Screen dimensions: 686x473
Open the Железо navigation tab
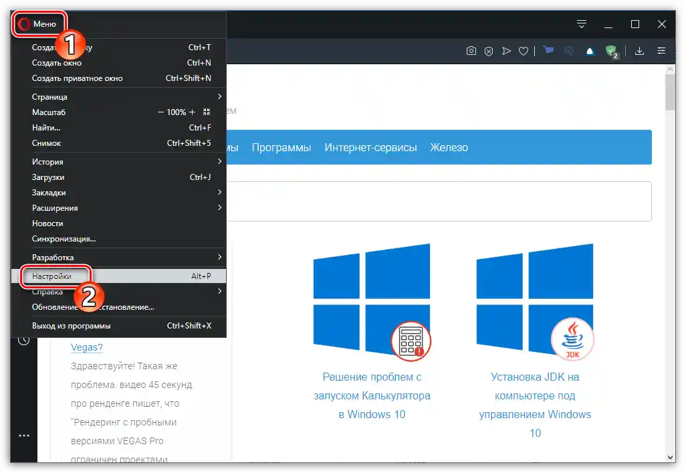click(449, 148)
